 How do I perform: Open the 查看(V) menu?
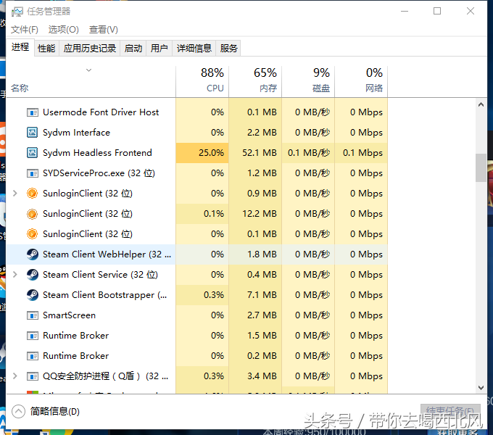point(104,30)
